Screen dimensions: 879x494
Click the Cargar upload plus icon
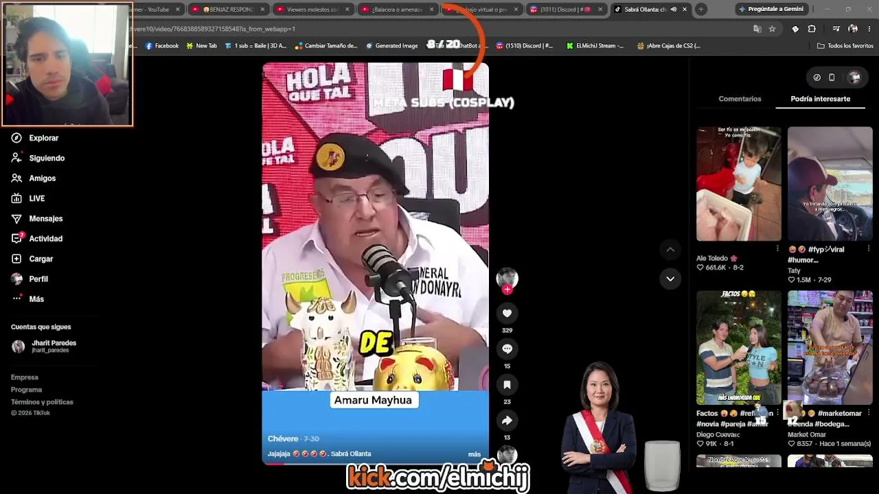(16, 259)
